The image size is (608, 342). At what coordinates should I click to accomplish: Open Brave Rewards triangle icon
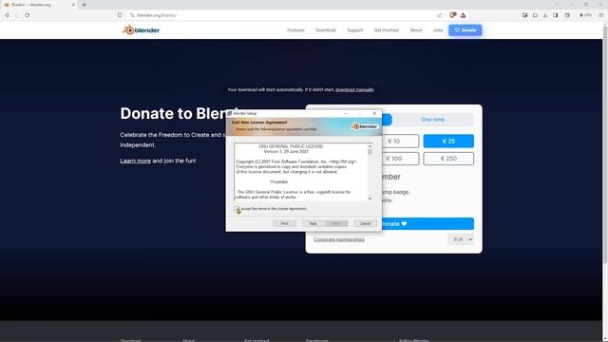[x=463, y=15]
